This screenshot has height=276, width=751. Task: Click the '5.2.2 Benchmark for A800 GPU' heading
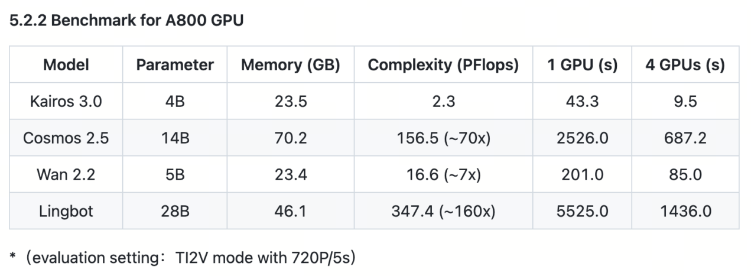127,20
